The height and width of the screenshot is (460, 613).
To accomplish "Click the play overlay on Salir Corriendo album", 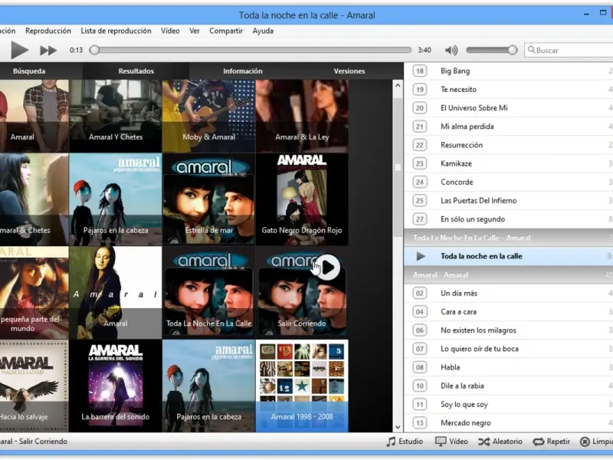I will pyautogui.click(x=327, y=267).
